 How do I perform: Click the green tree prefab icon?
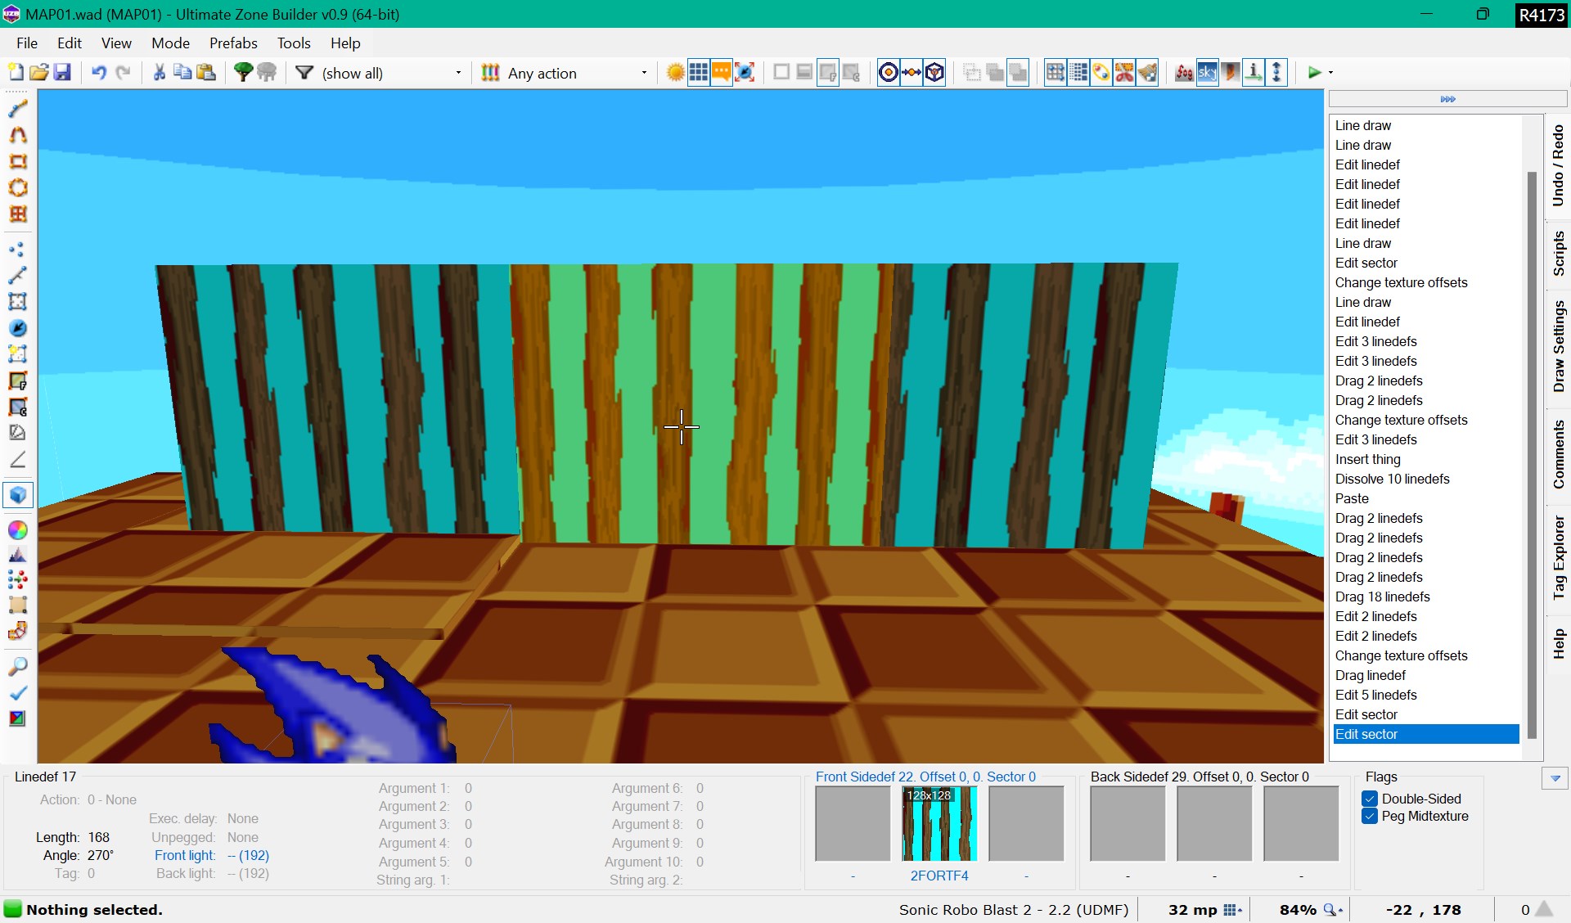(x=243, y=73)
